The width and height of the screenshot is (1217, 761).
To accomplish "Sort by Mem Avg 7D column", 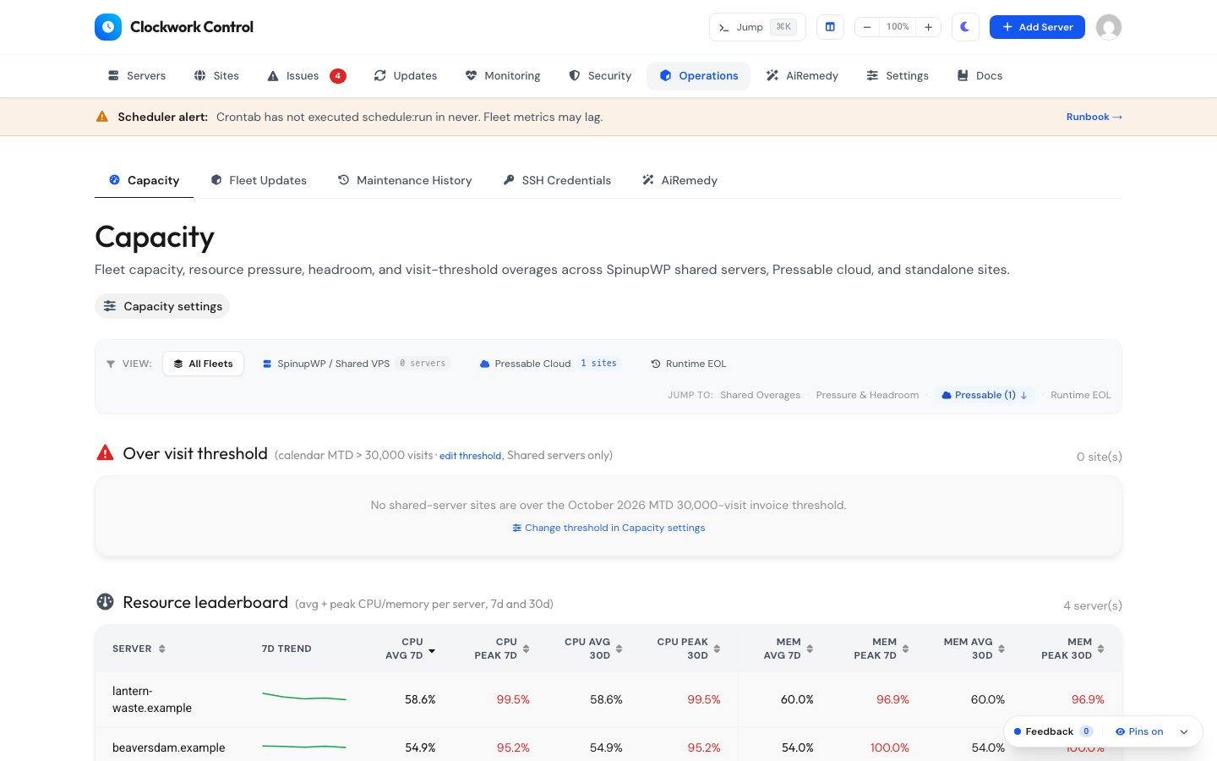I will [x=789, y=649].
